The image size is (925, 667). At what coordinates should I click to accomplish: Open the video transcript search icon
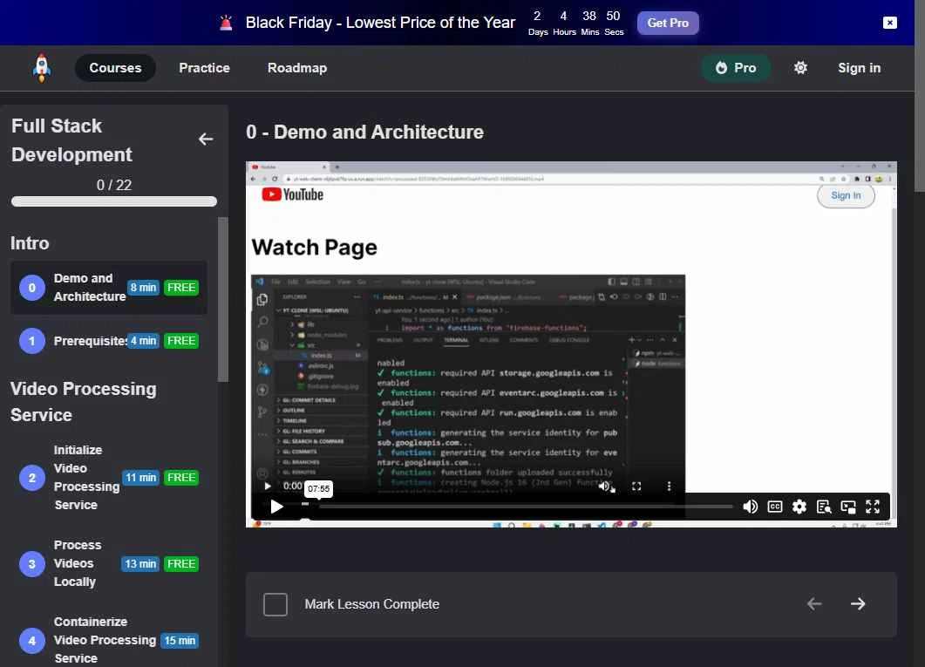pos(824,507)
